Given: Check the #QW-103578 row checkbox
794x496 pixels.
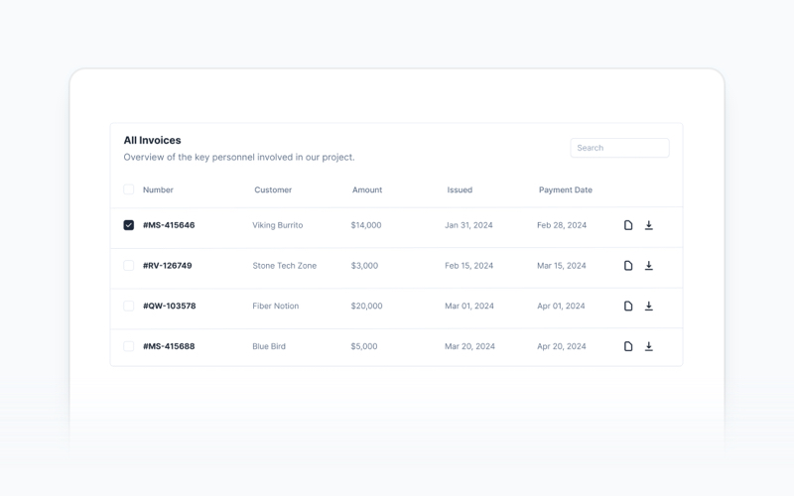Looking at the screenshot, I should click(129, 306).
